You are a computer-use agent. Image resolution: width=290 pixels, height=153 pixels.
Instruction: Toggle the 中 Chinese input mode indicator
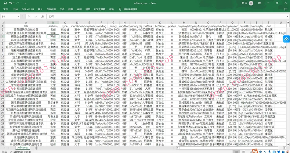260,152
